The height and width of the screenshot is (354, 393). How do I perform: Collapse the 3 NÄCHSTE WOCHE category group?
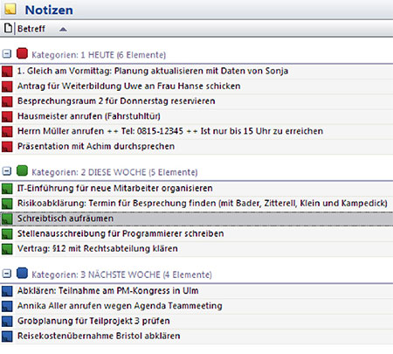click(7, 274)
